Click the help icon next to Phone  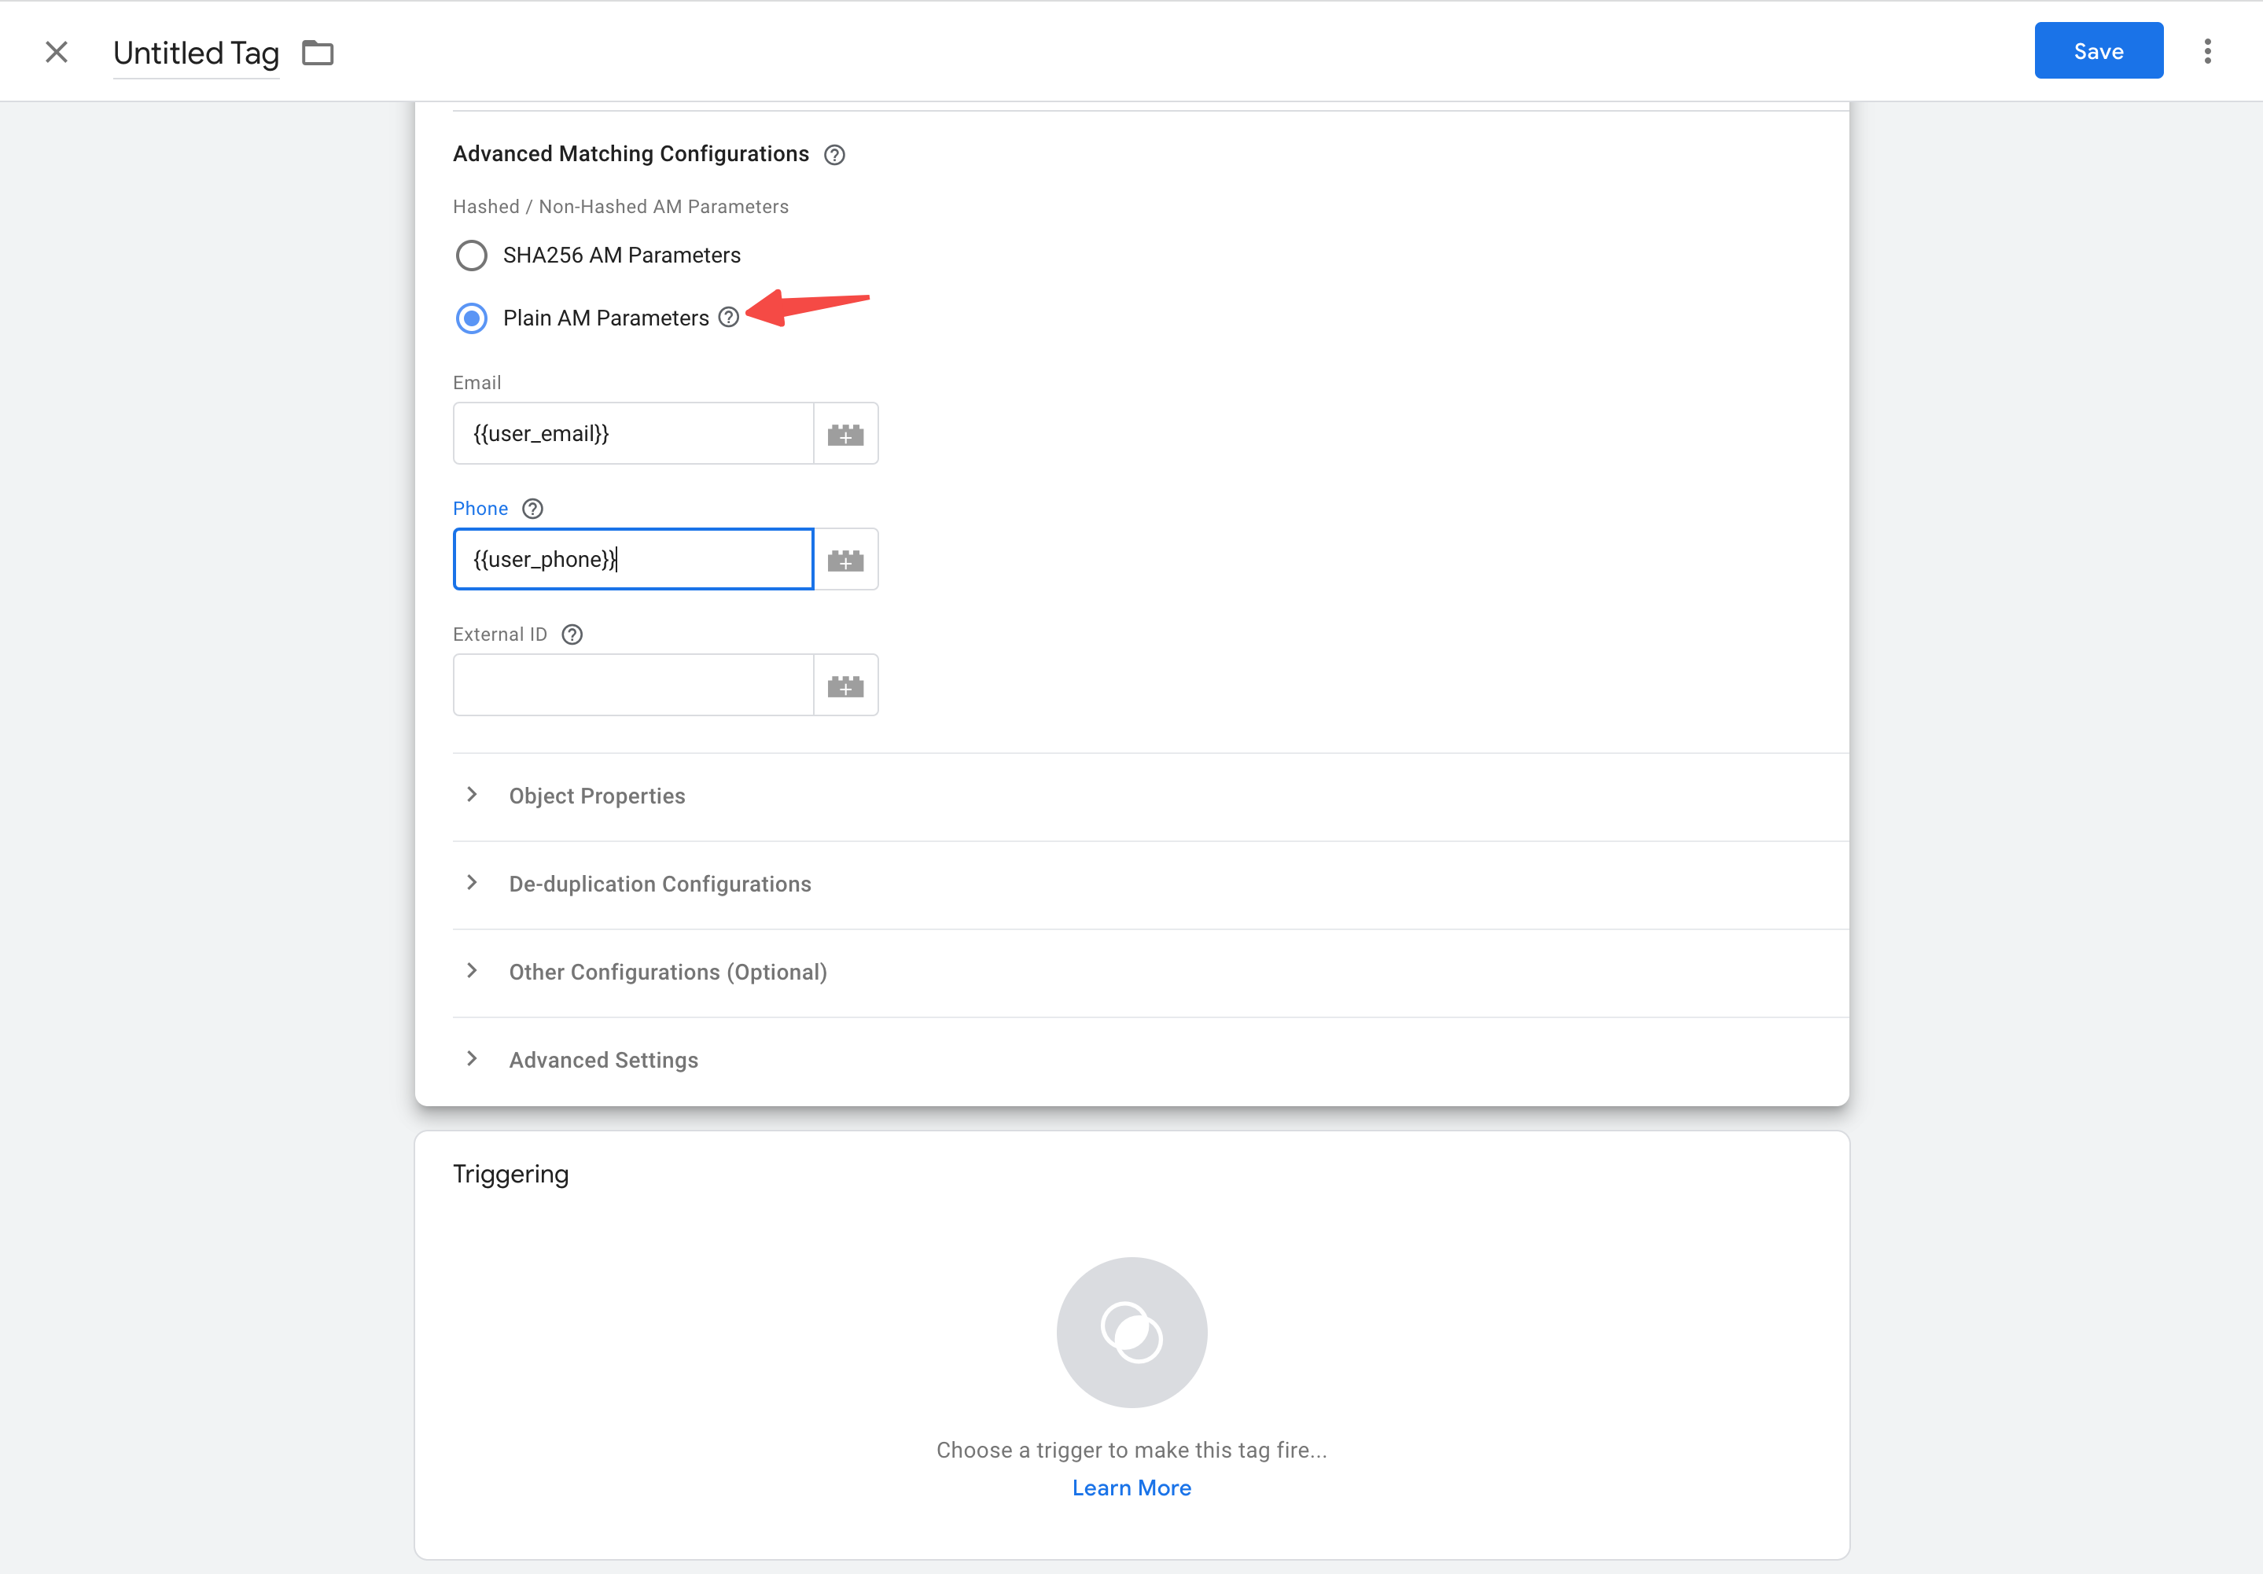click(532, 509)
